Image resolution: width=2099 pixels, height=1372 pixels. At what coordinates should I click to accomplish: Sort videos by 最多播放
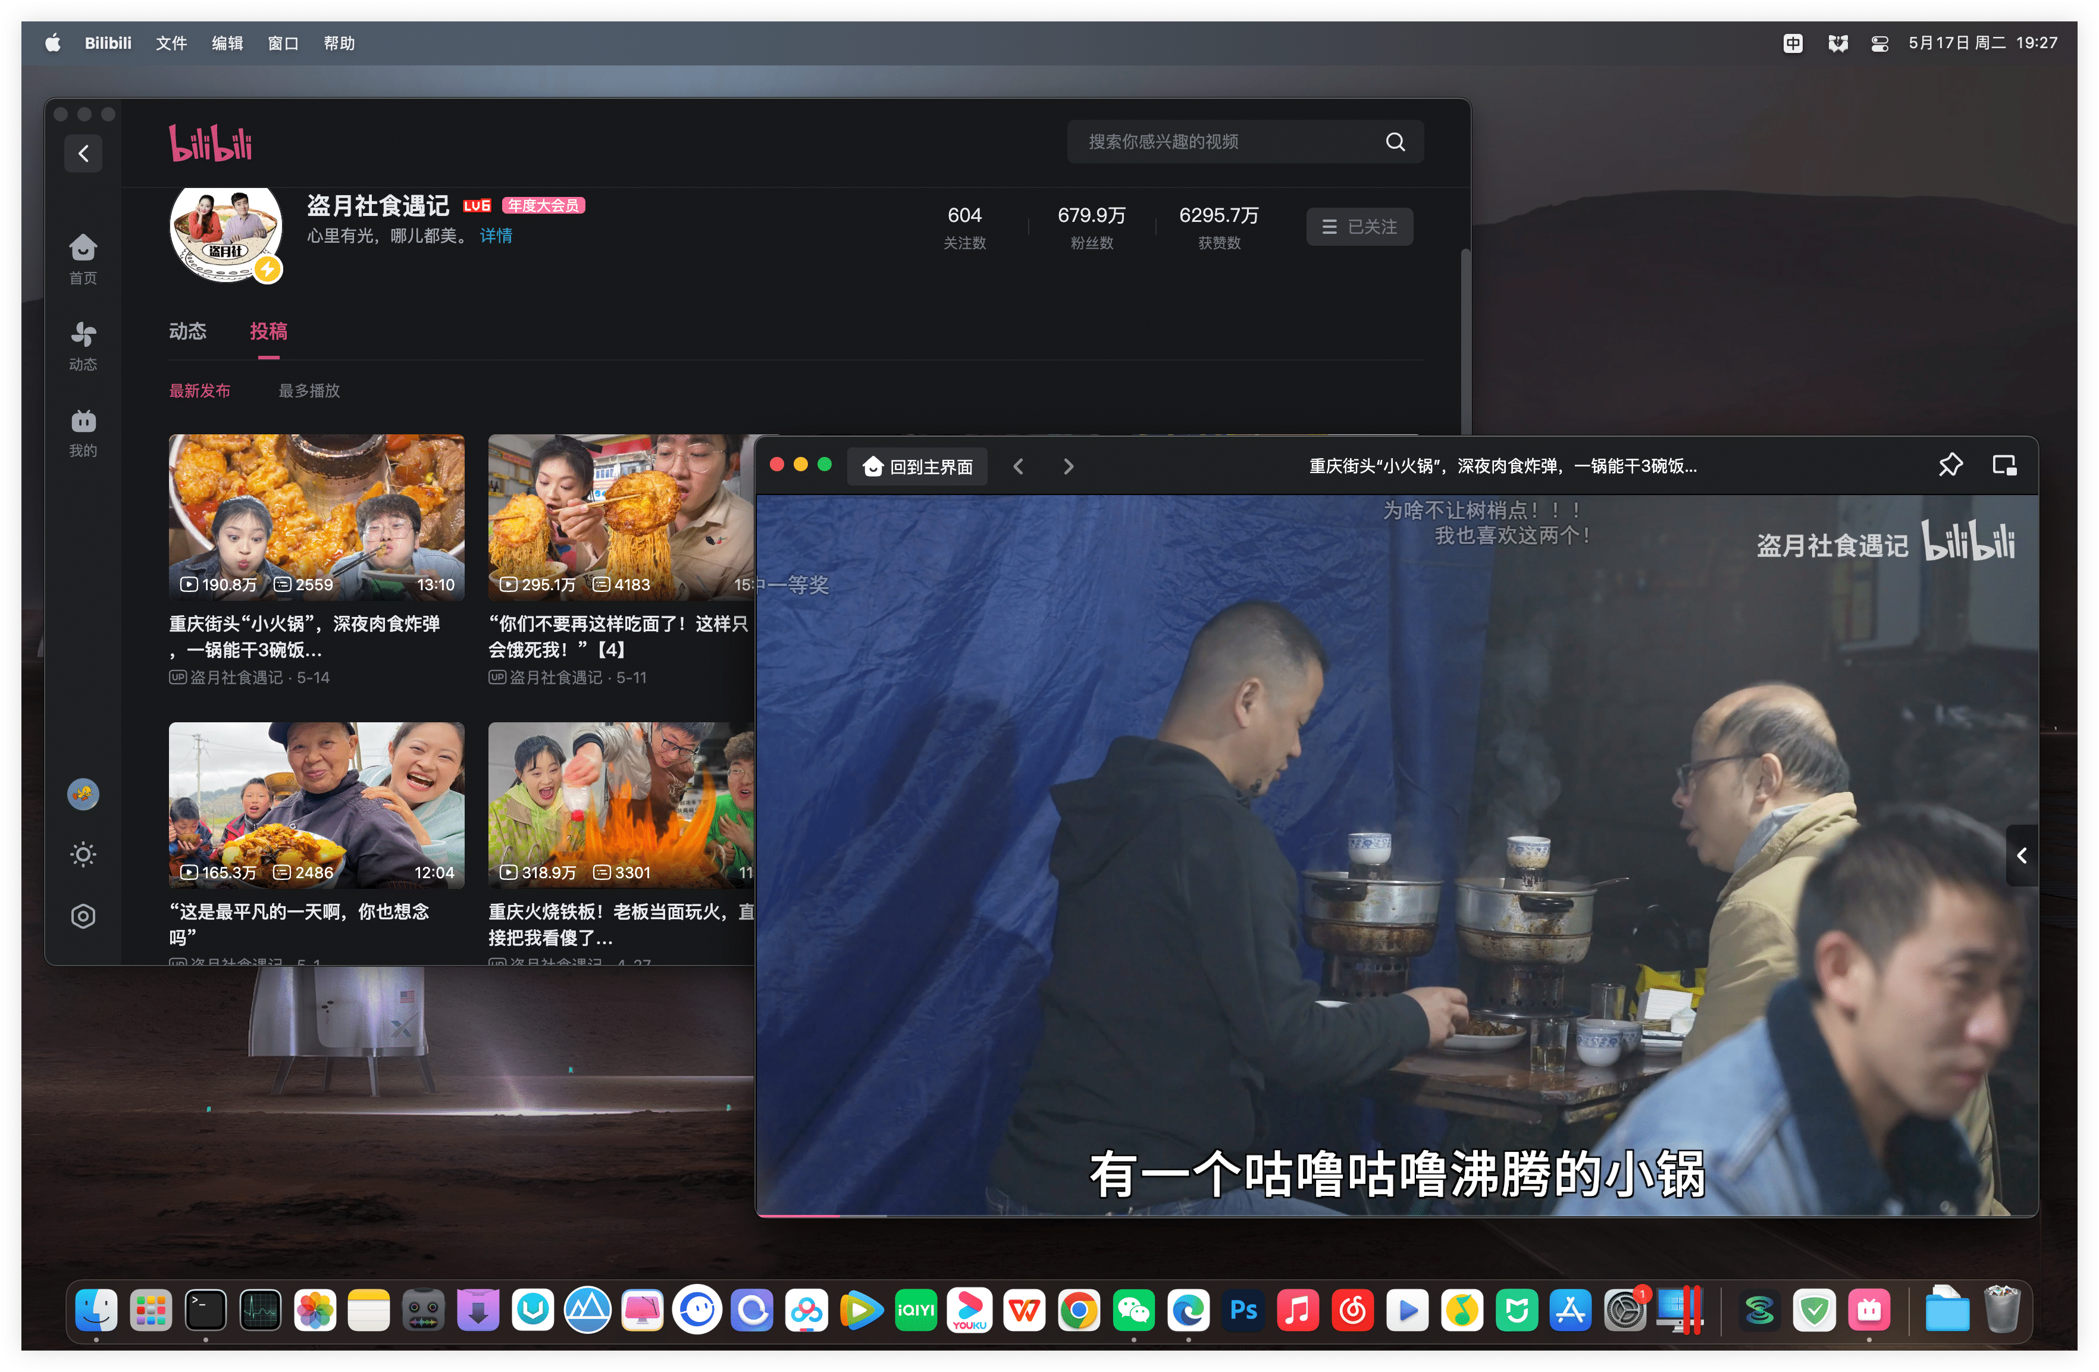(x=309, y=391)
